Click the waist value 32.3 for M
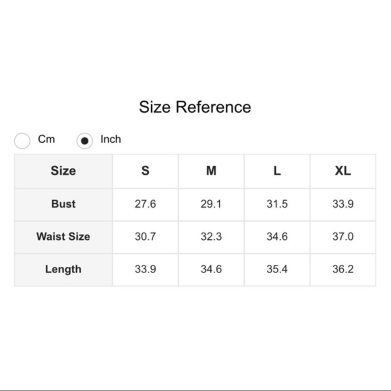 click(x=211, y=237)
